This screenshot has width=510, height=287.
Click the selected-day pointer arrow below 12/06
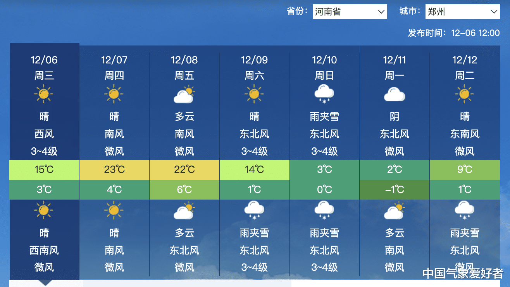[45, 283]
